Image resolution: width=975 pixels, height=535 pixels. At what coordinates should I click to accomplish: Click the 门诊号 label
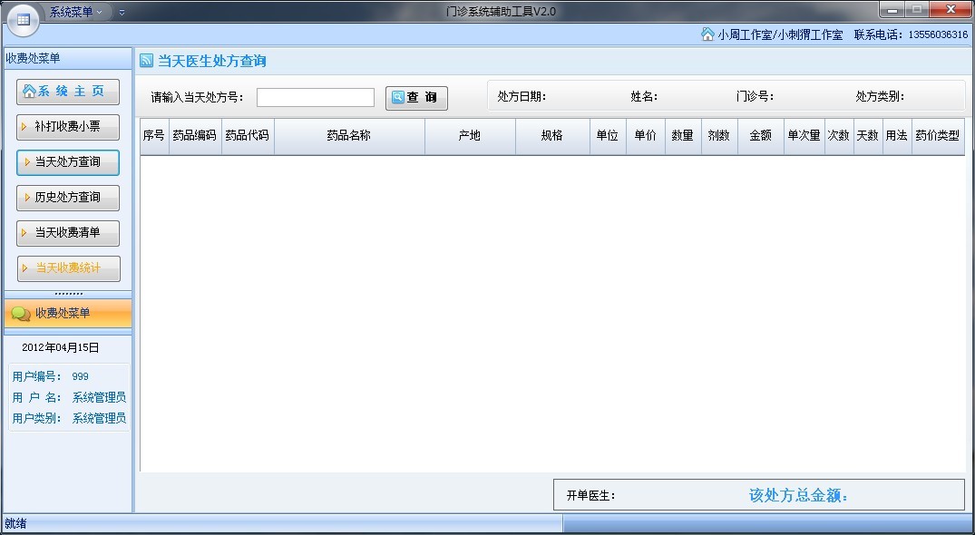point(755,97)
